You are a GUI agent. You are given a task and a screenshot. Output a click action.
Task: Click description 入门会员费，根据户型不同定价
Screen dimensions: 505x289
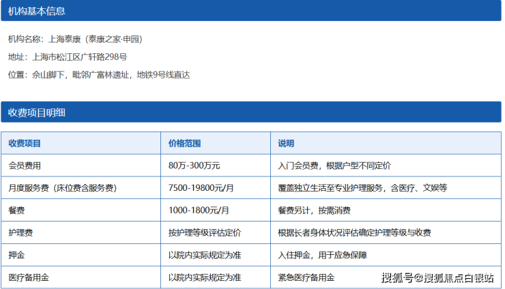334,166
